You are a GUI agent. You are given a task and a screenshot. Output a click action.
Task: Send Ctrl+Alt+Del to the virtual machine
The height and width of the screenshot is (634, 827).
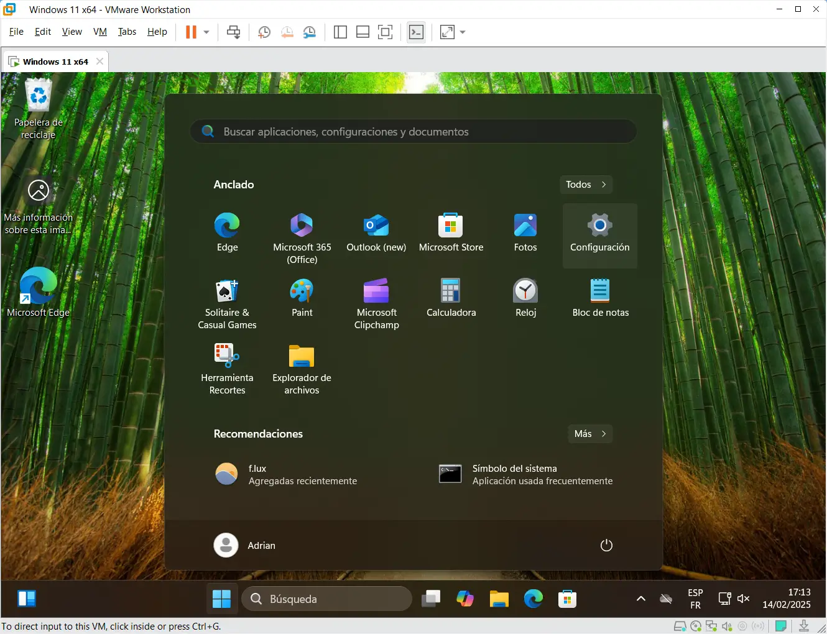click(x=234, y=32)
